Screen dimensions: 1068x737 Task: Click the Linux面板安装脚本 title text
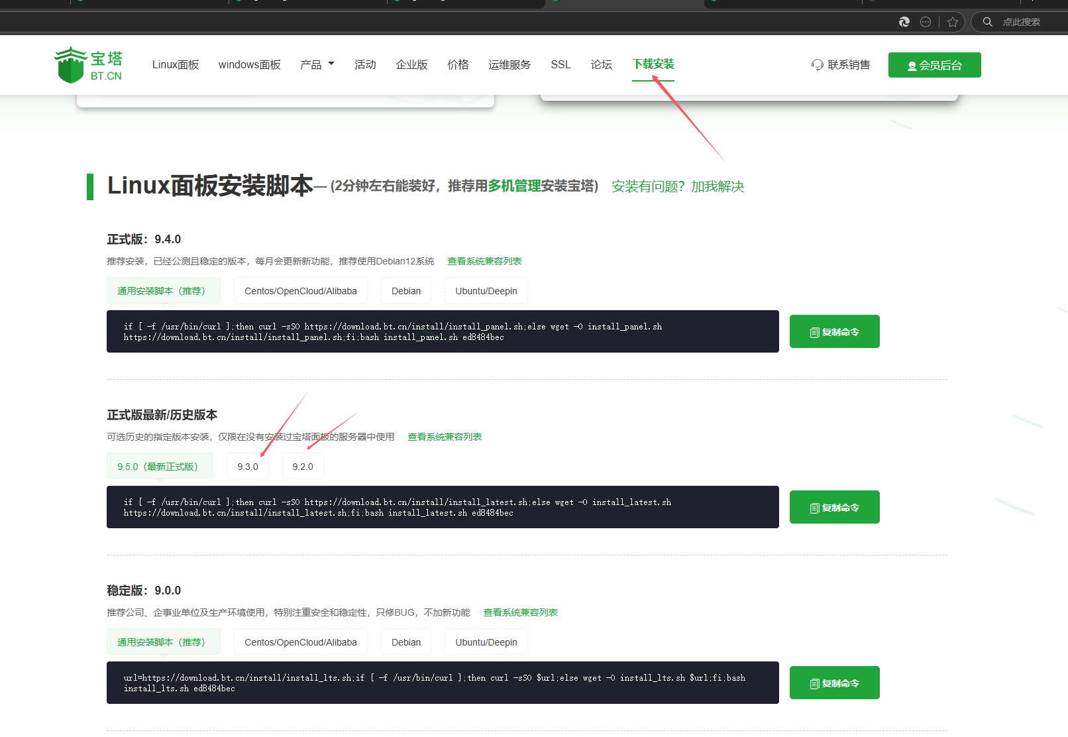coord(210,186)
